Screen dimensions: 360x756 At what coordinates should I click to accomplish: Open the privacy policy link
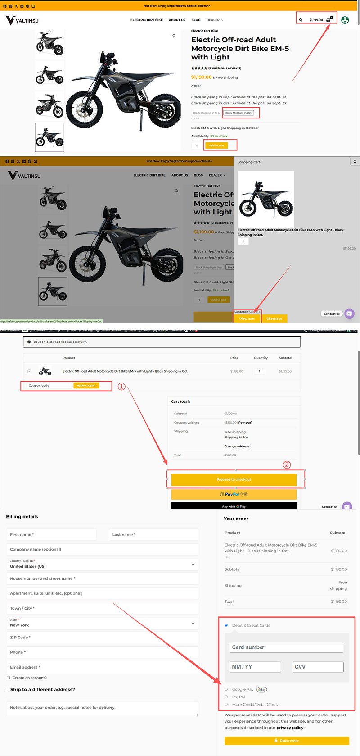[x=290, y=727]
